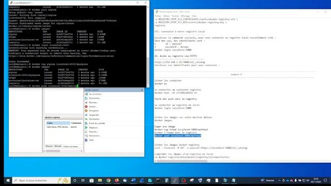
Task: Open the Affichage menu in Notepad
Action: pos(185,16)
